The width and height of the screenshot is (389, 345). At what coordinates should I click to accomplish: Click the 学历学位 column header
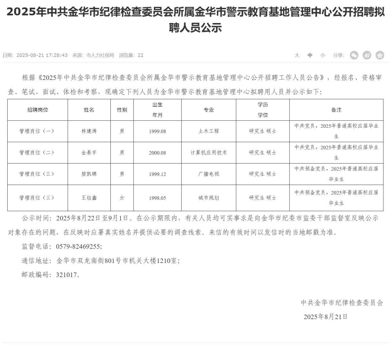(x=263, y=110)
